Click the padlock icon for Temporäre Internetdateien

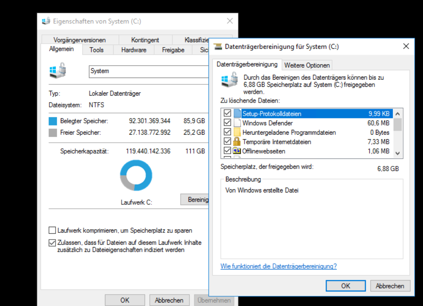pyautogui.click(x=237, y=141)
